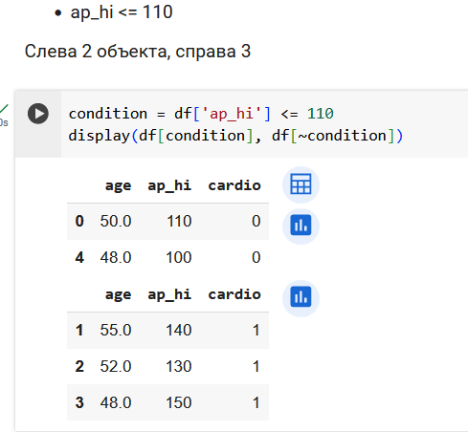This screenshot has width=468, height=432.
Task: Click cardio header in first table
Action: click(234, 185)
